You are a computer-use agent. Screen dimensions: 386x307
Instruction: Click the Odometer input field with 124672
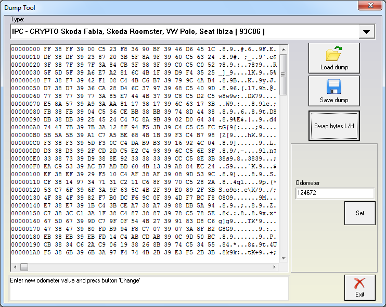click(x=335, y=193)
